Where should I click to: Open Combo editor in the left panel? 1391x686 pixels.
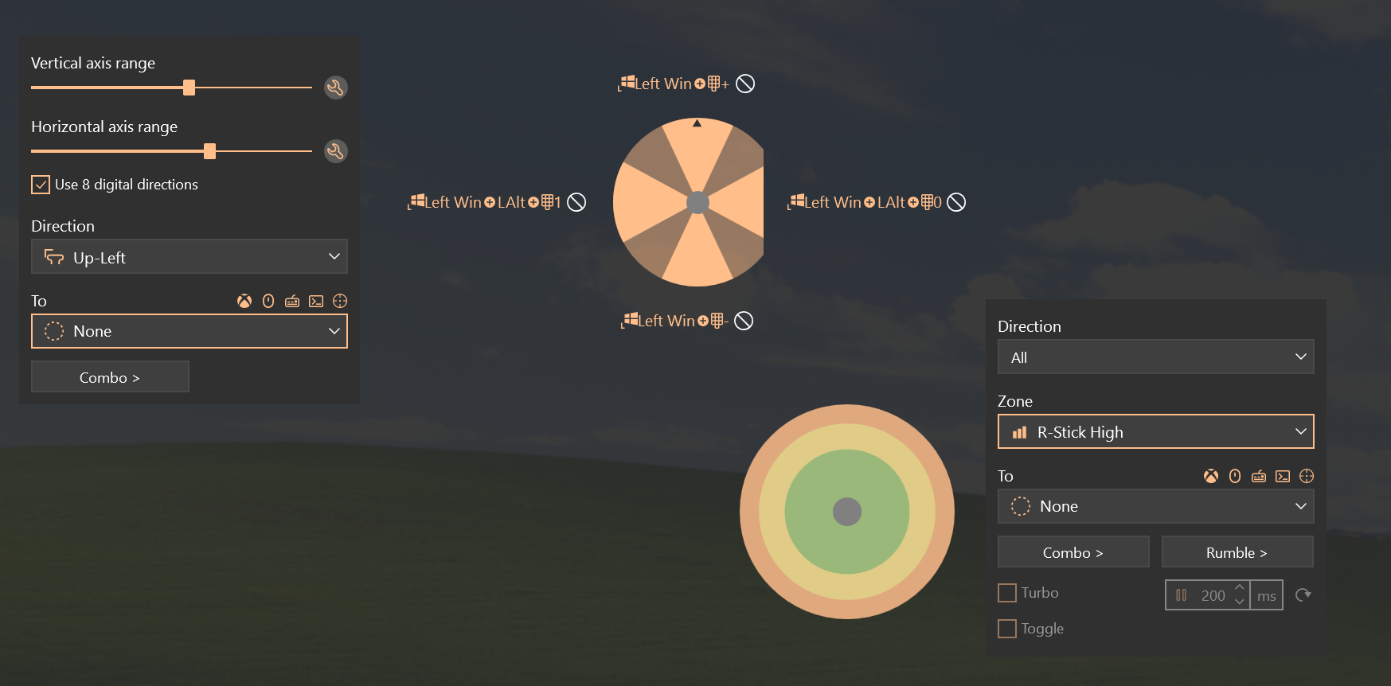coord(110,377)
